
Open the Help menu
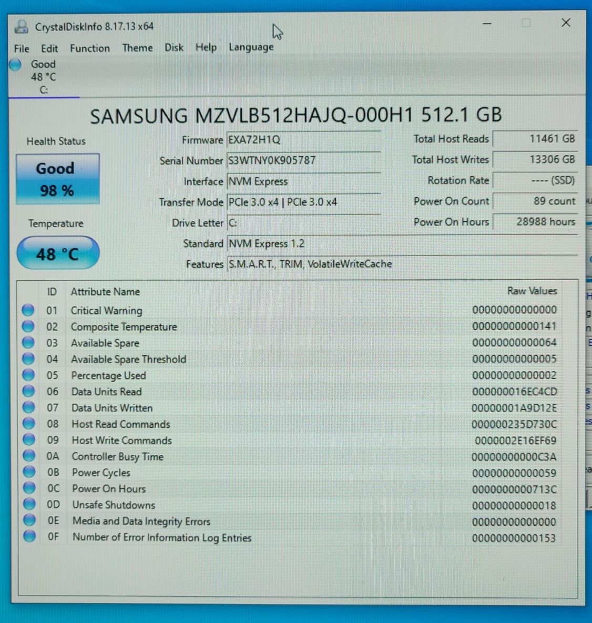tap(206, 47)
